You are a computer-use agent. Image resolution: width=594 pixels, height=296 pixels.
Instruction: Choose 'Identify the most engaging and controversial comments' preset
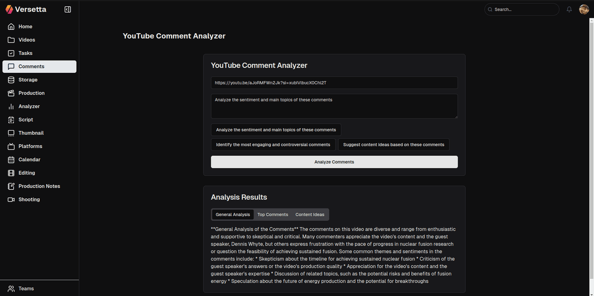click(x=273, y=145)
